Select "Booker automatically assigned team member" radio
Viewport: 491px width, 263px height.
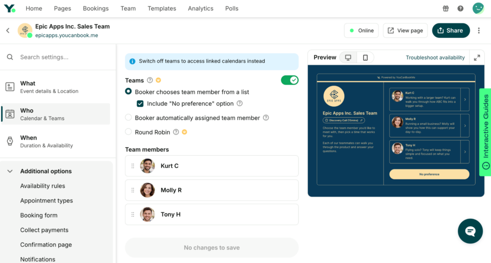(x=129, y=118)
